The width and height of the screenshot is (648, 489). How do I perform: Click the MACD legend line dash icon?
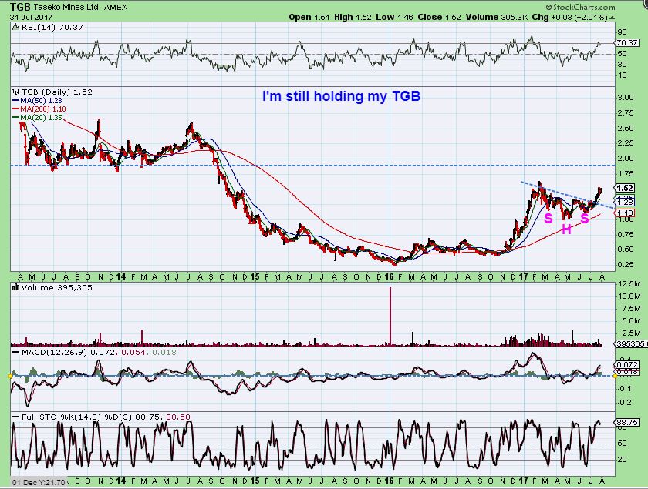[16, 353]
